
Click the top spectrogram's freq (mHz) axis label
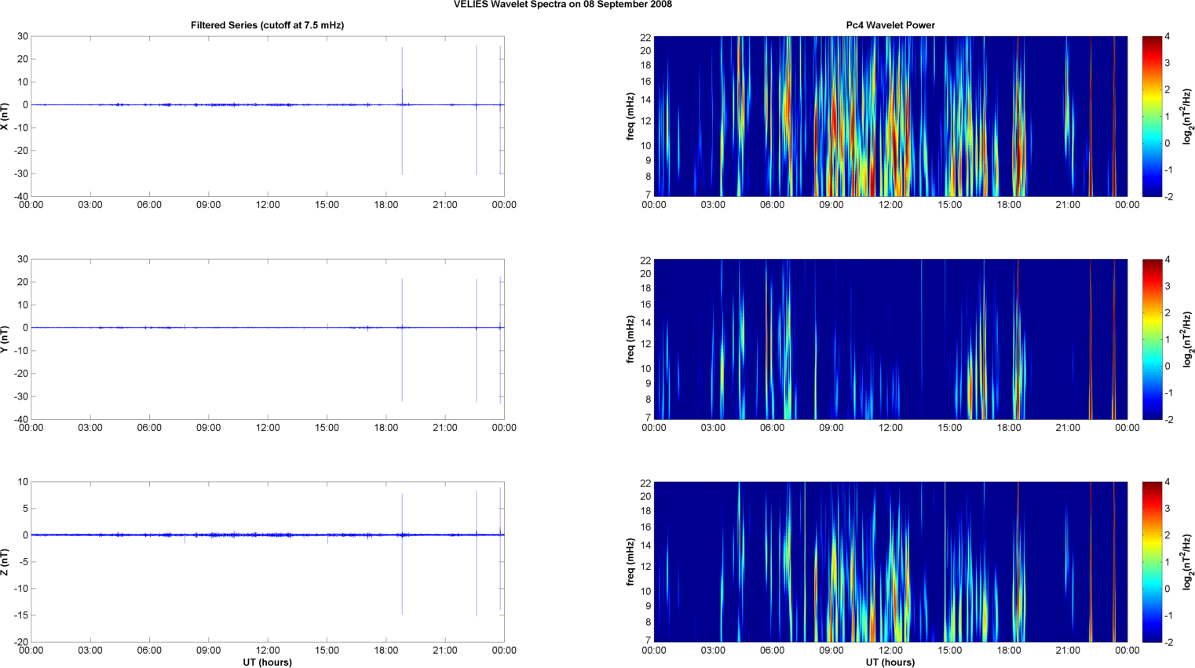[x=630, y=116]
